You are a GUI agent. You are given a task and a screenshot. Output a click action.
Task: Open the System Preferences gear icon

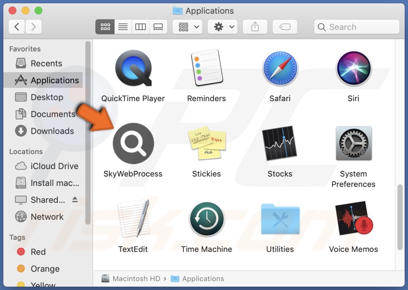pos(354,143)
